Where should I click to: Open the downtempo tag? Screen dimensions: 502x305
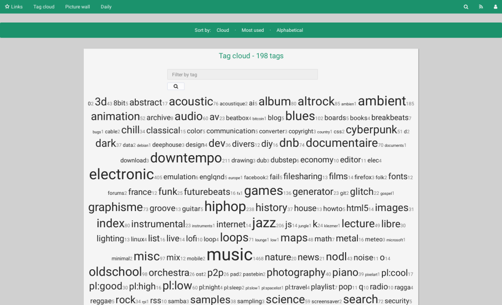point(186,158)
